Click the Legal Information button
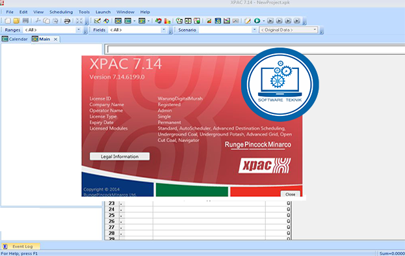Screen dimensions: 405x256 coord(120,156)
